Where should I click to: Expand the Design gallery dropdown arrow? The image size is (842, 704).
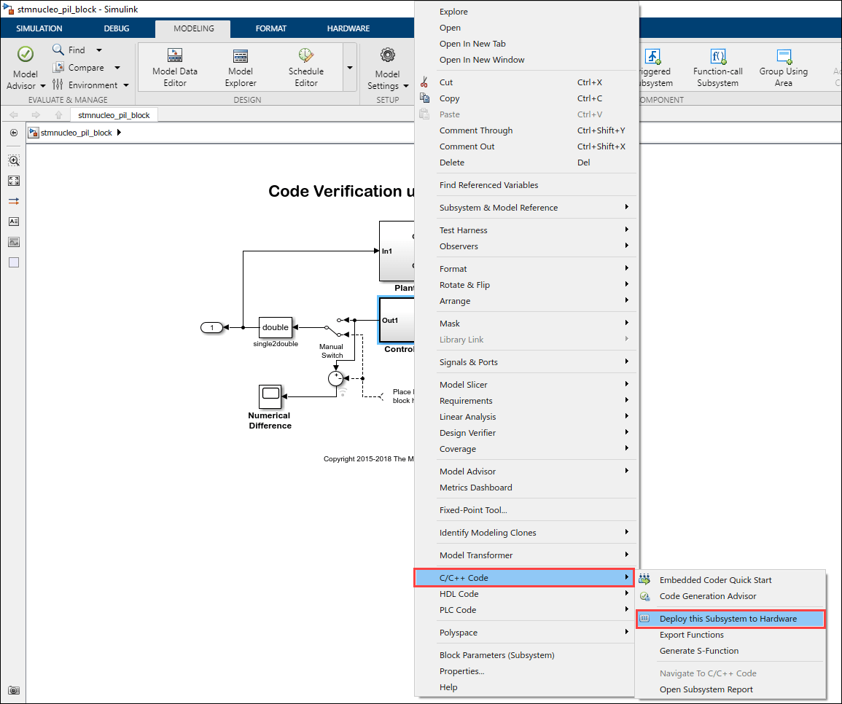coord(350,68)
